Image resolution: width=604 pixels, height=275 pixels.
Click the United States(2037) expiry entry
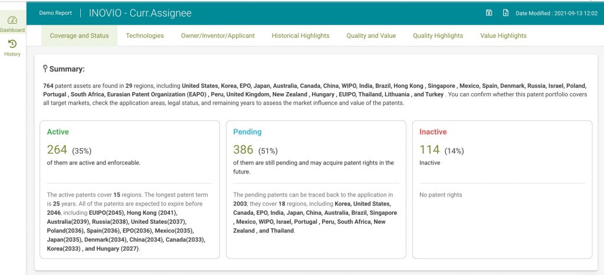click(159, 222)
